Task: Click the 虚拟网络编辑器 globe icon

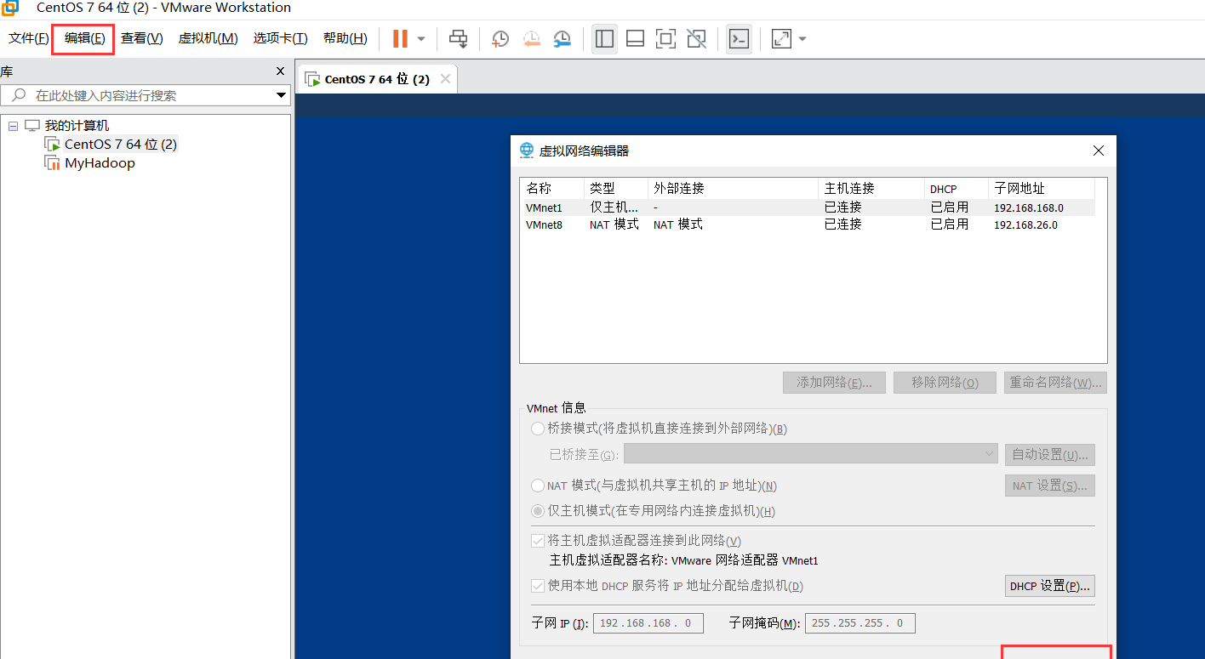Action: [x=528, y=151]
